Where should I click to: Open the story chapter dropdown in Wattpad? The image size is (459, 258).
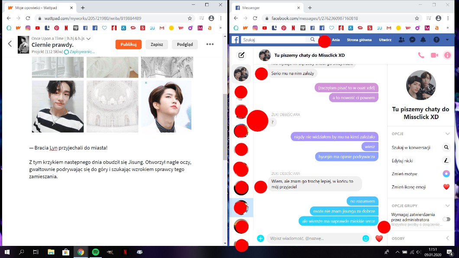coord(89,39)
